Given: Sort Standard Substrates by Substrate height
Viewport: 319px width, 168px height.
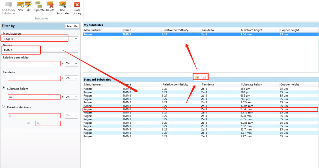Looking at the screenshot, I should tap(260, 84).
